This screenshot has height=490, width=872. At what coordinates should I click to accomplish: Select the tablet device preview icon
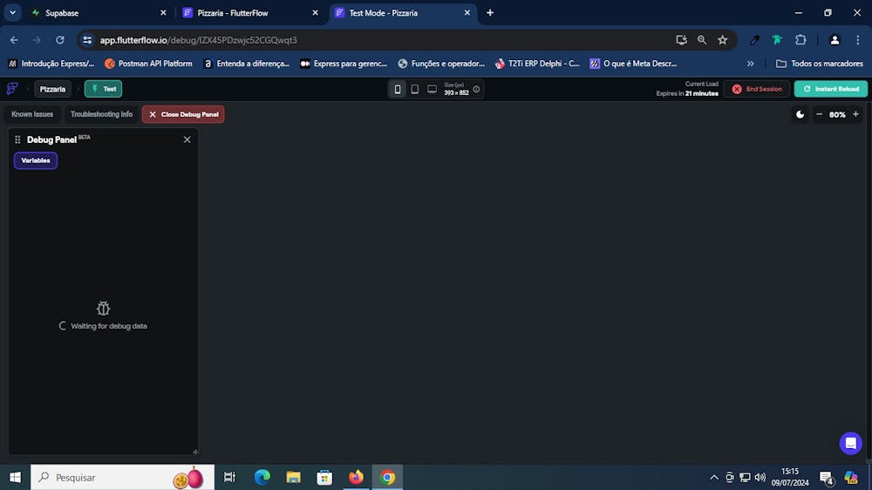click(414, 89)
